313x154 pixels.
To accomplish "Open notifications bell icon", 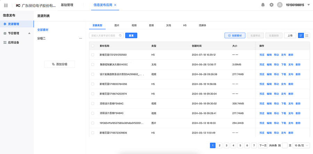I will coord(263,5).
